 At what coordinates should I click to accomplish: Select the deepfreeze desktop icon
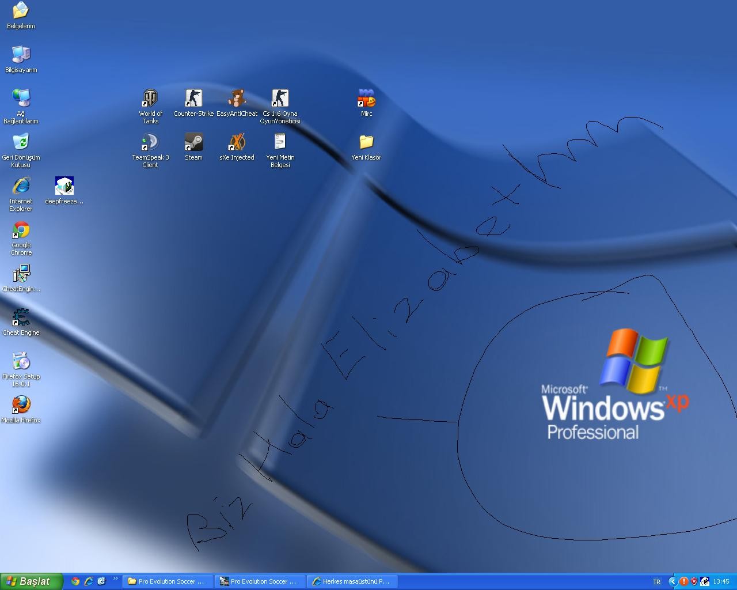tap(64, 186)
